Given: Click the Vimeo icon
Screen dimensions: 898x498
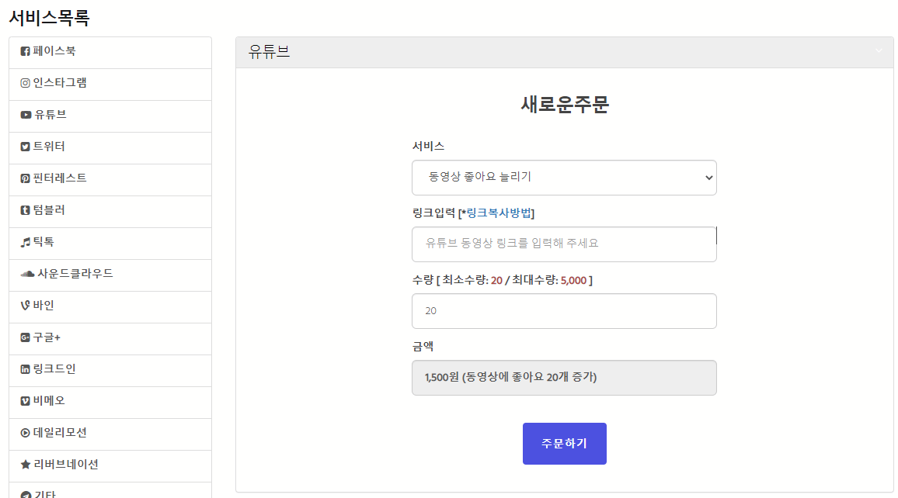Looking at the screenshot, I should point(25,401).
